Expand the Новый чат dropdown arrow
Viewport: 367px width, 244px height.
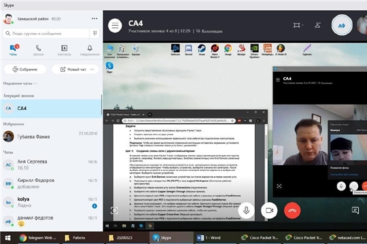pyautogui.click(x=92, y=69)
